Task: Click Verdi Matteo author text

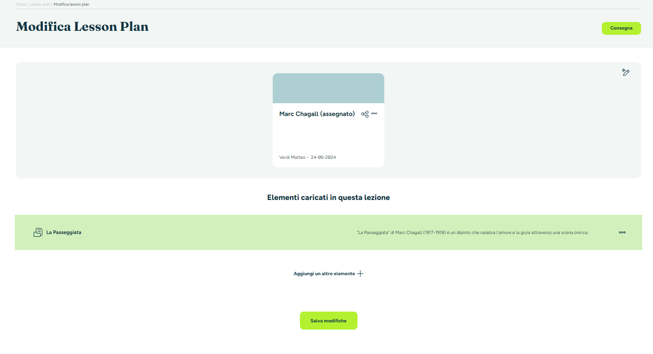Action: pyautogui.click(x=292, y=157)
